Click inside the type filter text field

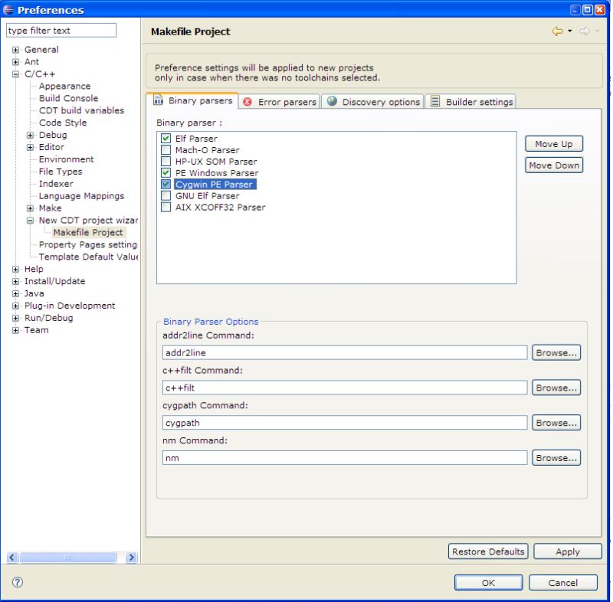61,30
